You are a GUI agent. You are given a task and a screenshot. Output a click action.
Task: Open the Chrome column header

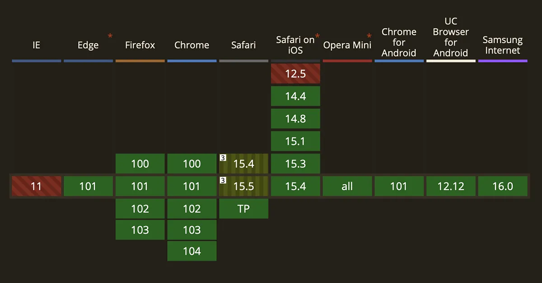coord(192,45)
